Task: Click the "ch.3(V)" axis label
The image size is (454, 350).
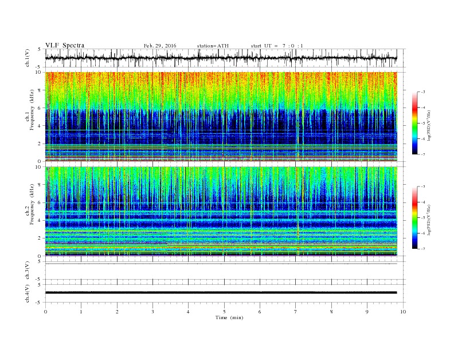Action: pos(28,271)
